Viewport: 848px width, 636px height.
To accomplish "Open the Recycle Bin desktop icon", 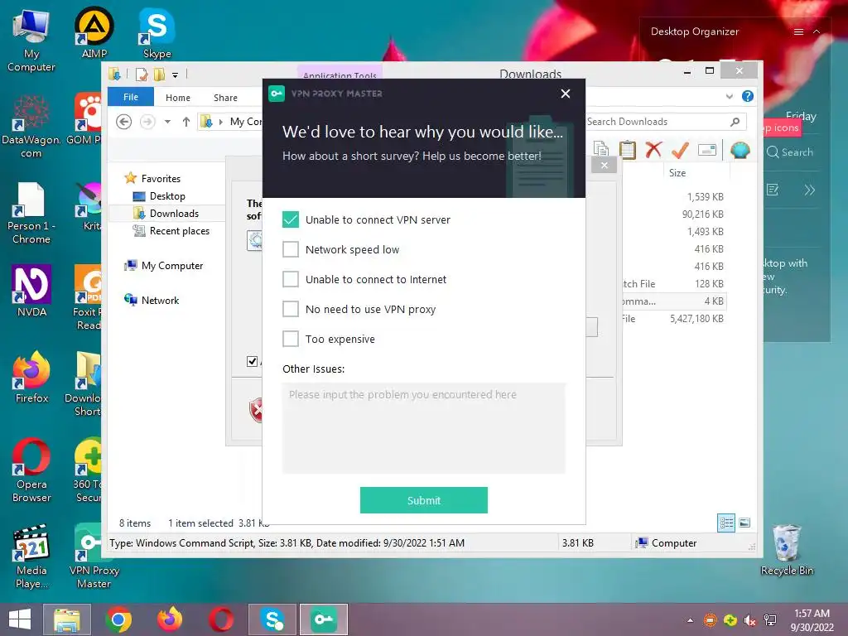I will point(787,550).
